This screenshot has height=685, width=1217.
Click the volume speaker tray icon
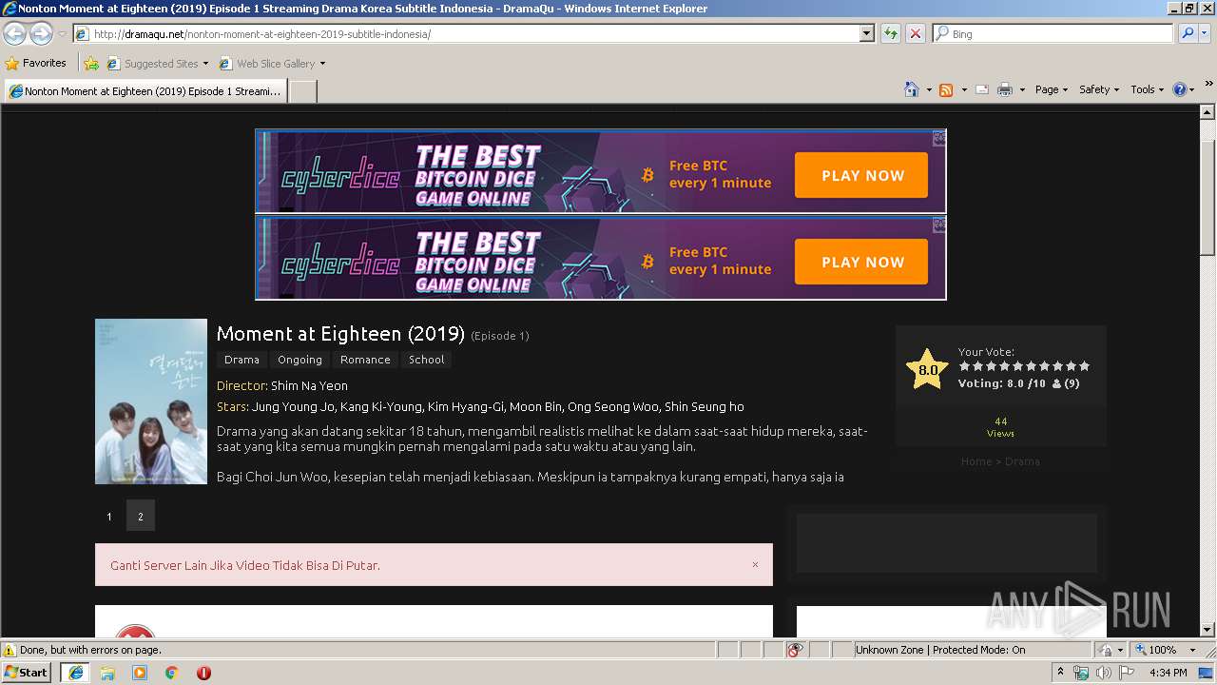pos(1103,673)
